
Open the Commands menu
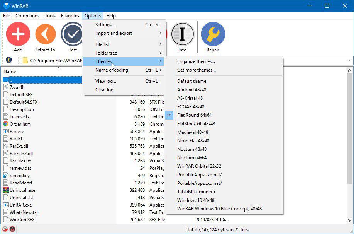pos(27,16)
